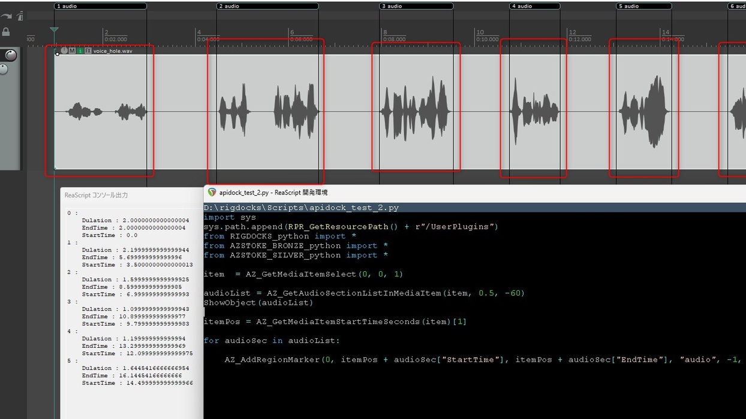746x419 pixels.
Task: Click the ruler at the 0:06.000 mark
Action: tap(302, 40)
